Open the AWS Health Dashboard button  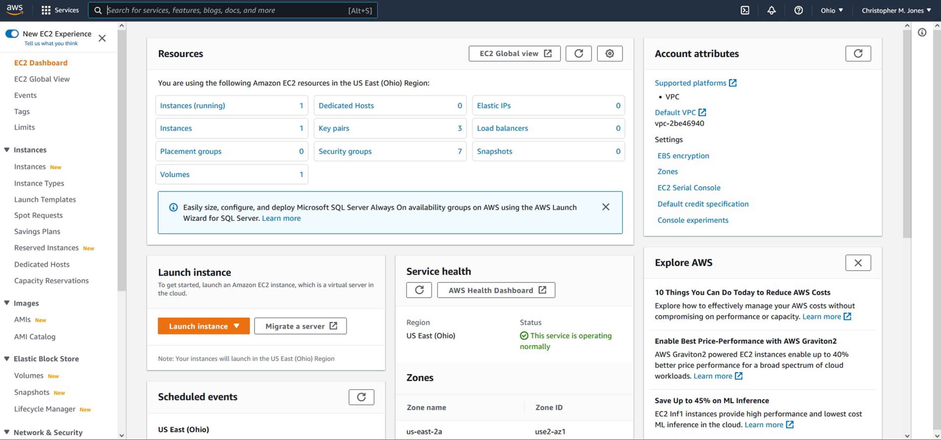point(496,290)
